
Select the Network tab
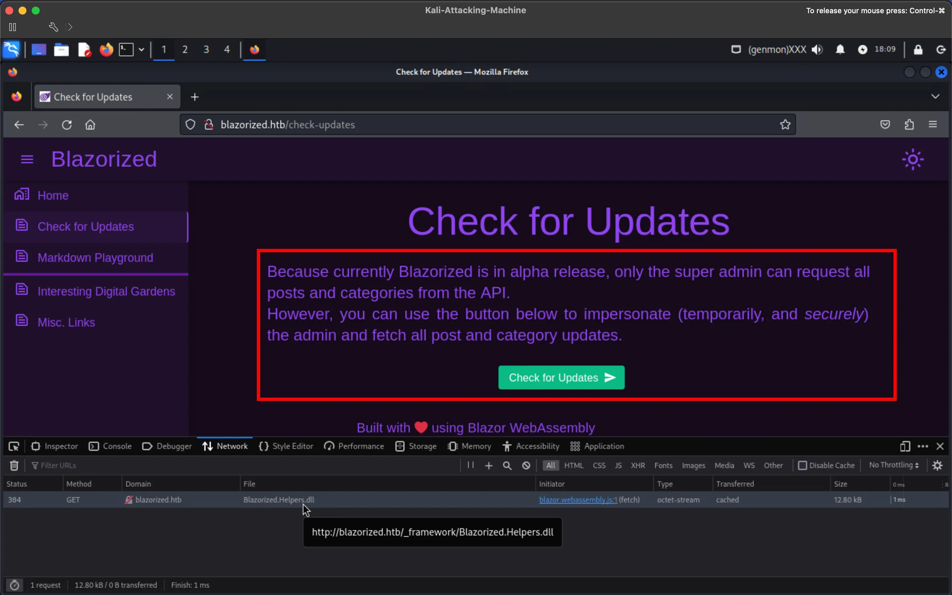pos(225,446)
